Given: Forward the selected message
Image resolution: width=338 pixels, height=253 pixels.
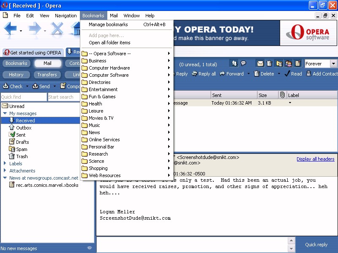Looking at the screenshot, I should (x=232, y=74).
